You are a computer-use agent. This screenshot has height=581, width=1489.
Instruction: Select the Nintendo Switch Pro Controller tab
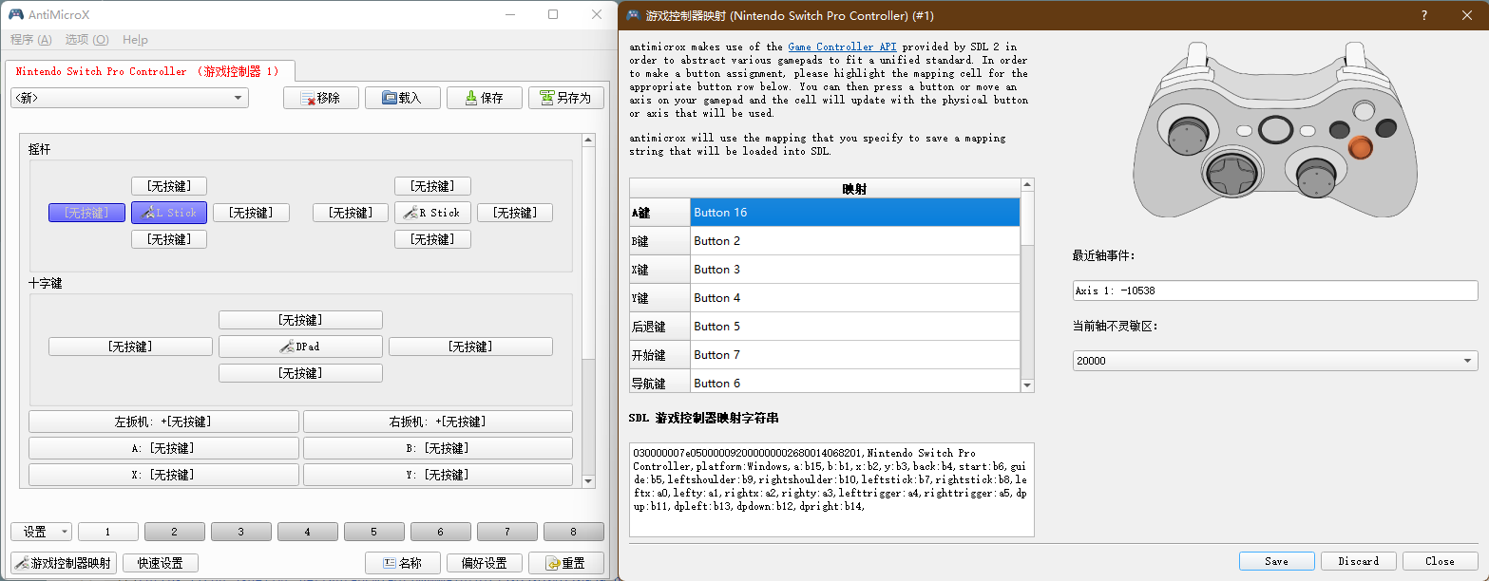[x=150, y=71]
